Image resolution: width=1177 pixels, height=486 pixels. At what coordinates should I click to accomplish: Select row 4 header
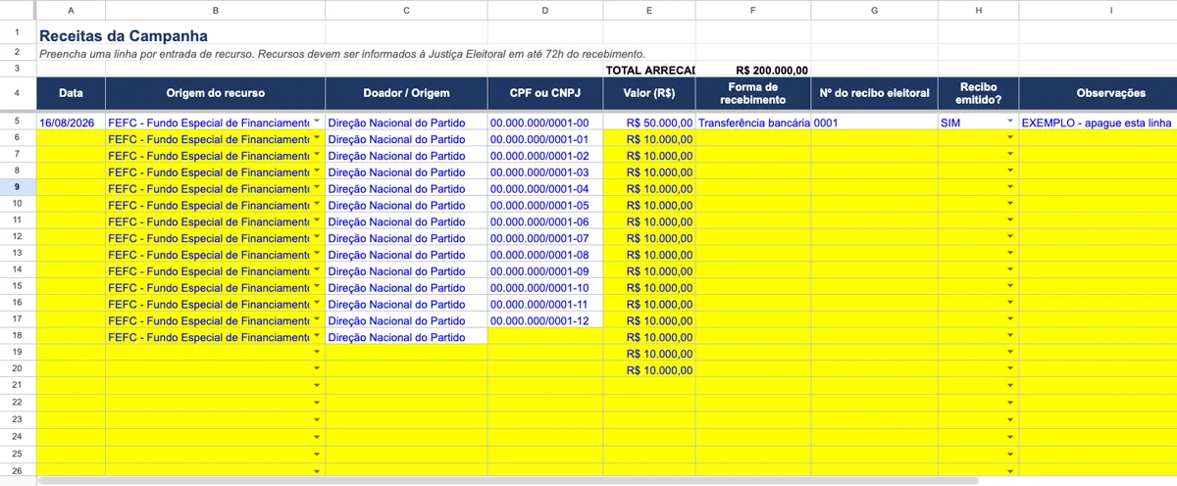pos(18,93)
